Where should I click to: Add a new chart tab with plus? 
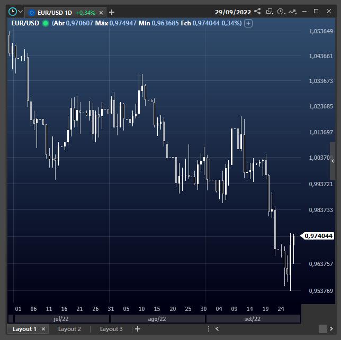point(112,12)
